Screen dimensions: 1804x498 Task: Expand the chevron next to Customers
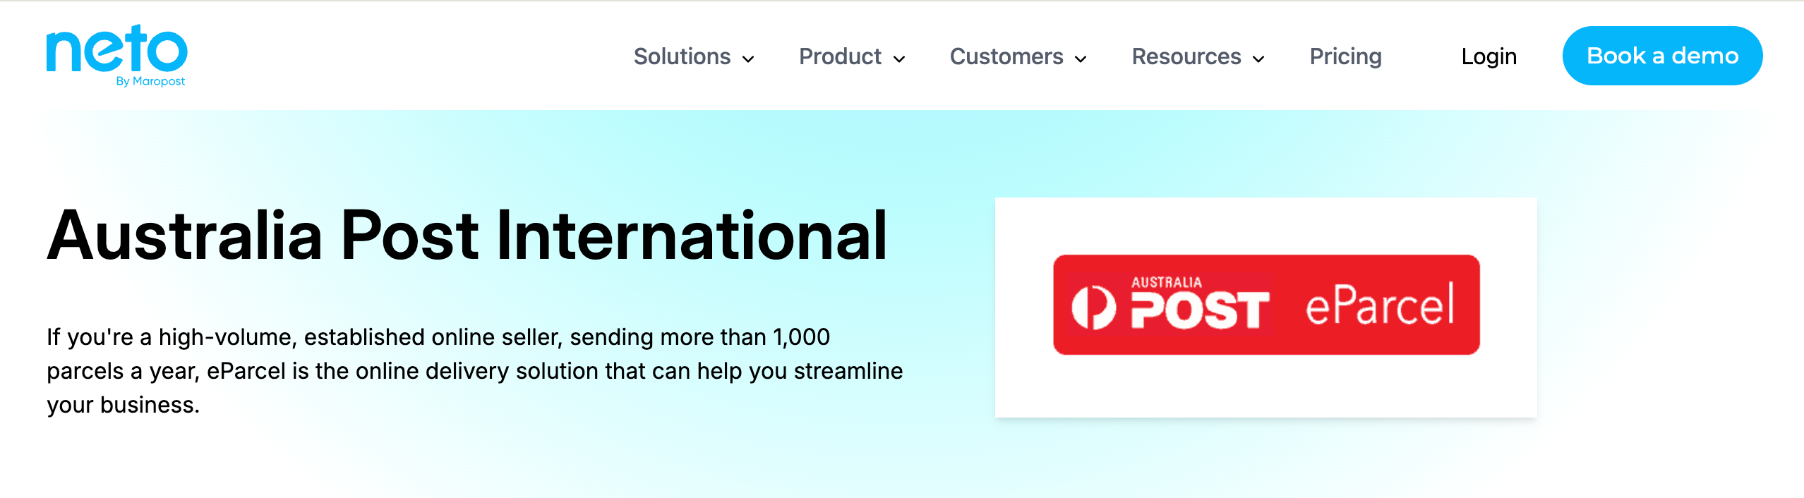(1081, 59)
